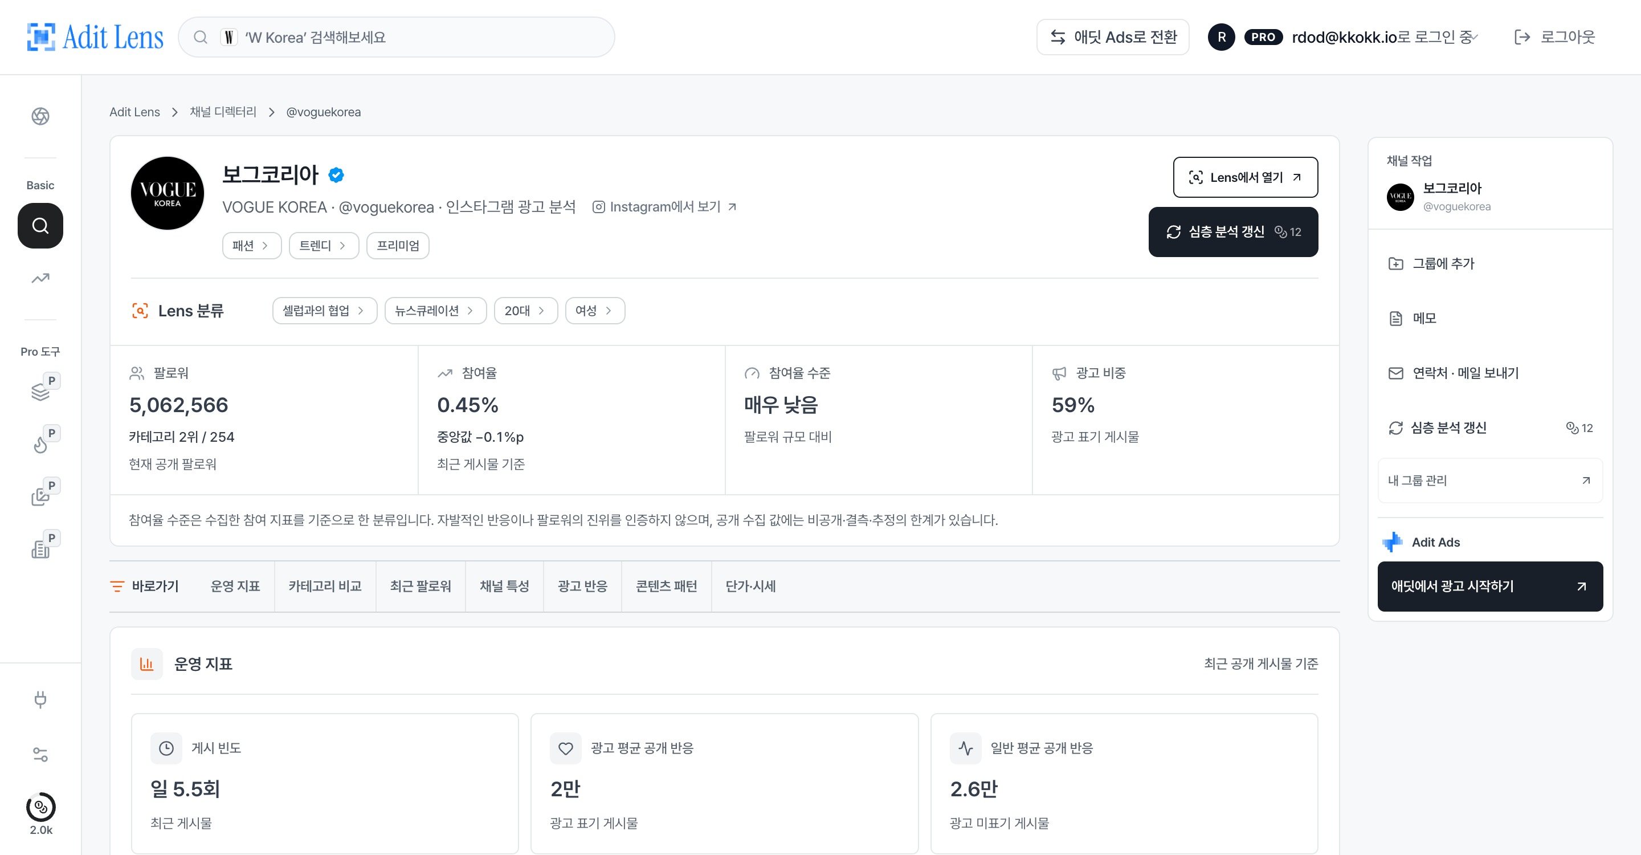Switch using the 애딧 Ads로 전환 button
Screen dimensions: 1641x855
click(x=1112, y=37)
